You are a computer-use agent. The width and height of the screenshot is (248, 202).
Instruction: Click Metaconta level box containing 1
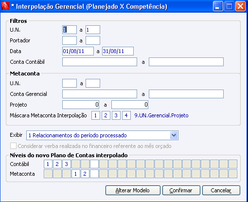tap(76, 174)
